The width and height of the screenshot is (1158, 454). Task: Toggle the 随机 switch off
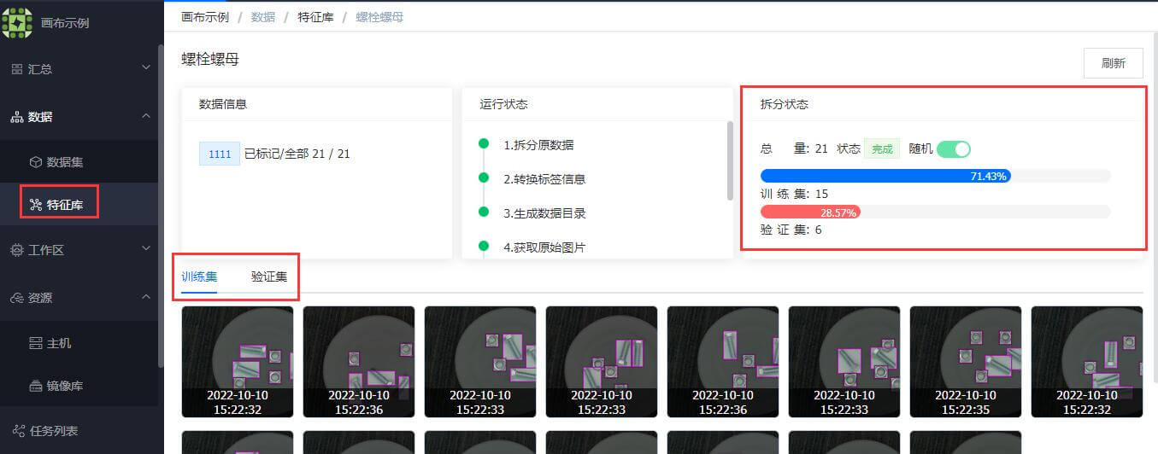954,149
